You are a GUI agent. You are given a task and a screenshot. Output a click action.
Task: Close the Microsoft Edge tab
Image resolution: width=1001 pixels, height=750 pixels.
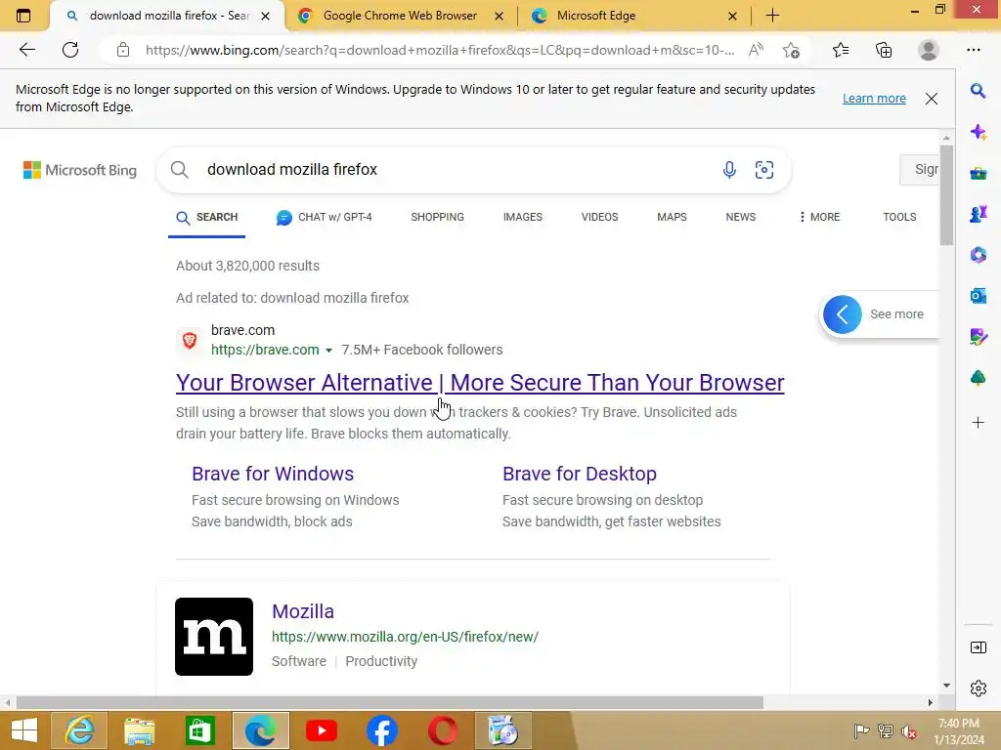click(733, 16)
